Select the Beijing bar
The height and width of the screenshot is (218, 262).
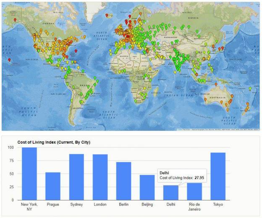[147, 187]
